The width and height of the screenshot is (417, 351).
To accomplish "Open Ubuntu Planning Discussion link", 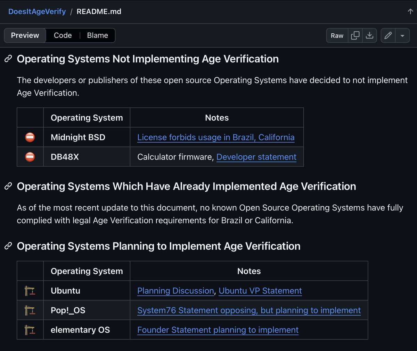I will tap(175, 291).
